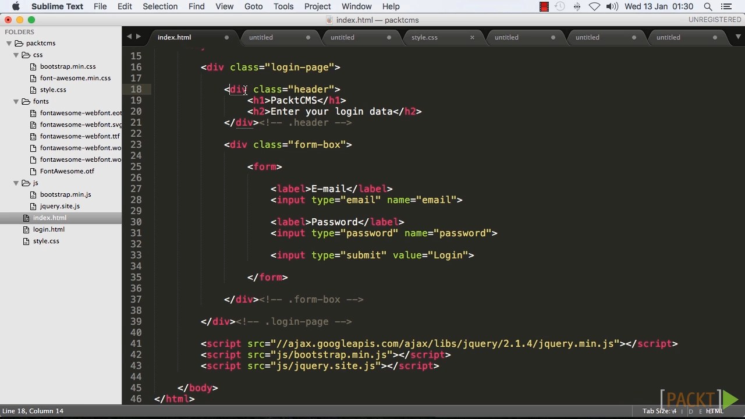This screenshot has width=745, height=419.
Task: Click the googleapis jquery script URL
Action: [x=445, y=343]
